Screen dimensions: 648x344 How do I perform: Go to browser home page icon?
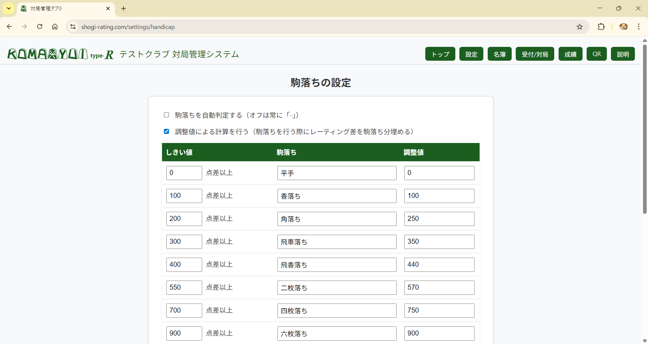tap(55, 27)
